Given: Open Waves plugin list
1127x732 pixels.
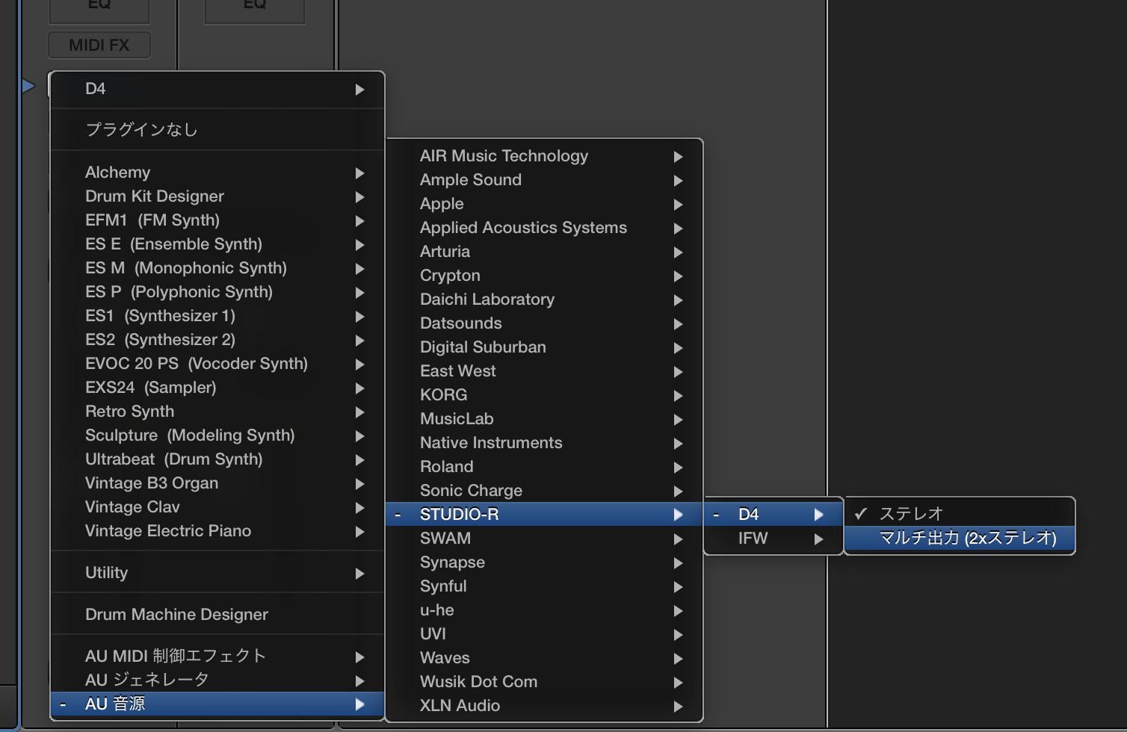Looking at the screenshot, I should [x=545, y=658].
